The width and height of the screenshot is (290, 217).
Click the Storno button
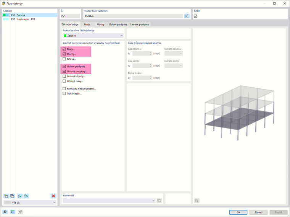pos(258,212)
